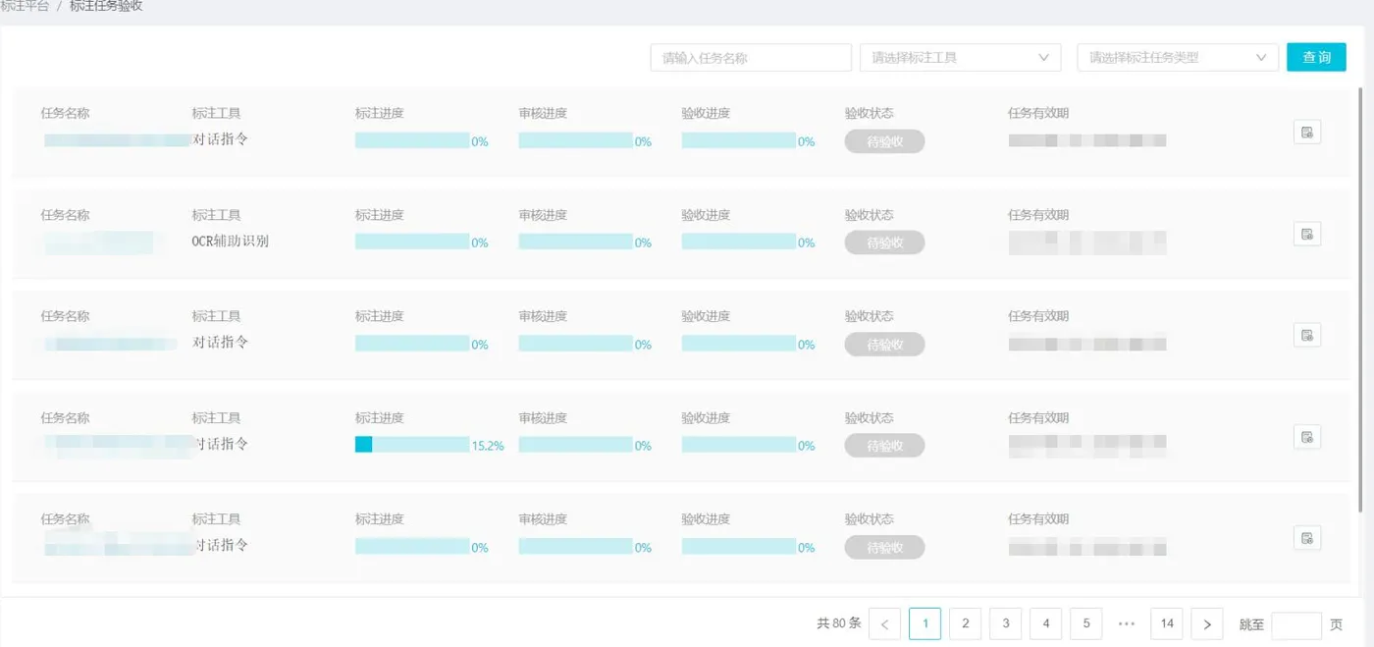Click the 标注平台 breadcrumb link
Screen dimensions: 1374x647
point(26,6)
